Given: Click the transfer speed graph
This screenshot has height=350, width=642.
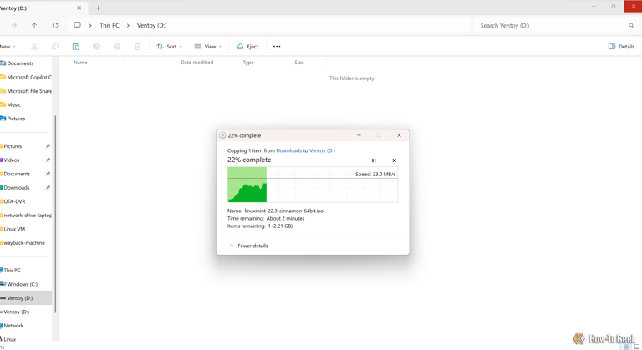Looking at the screenshot, I should [313, 185].
